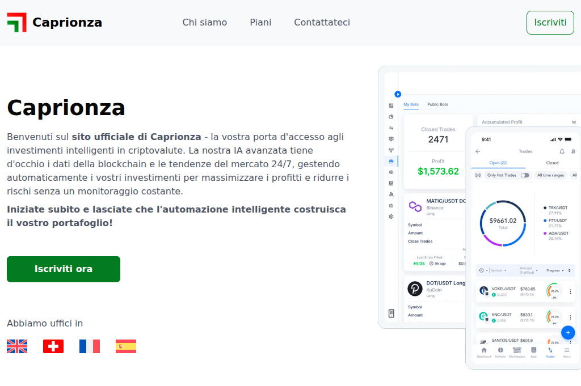Image resolution: width=581 pixels, height=386 pixels.
Task: Expand the Progress sorting dropdown
Action: click(x=555, y=270)
